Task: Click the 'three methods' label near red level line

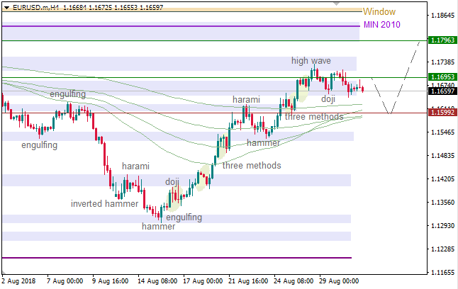Action: click(314, 117)
